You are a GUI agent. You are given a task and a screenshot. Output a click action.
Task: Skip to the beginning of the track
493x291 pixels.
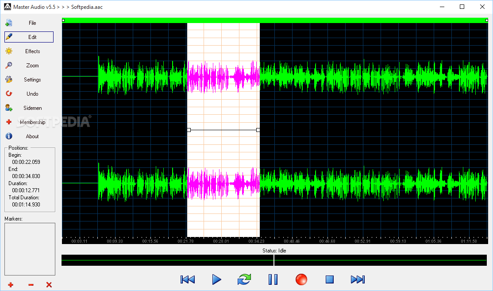(x=188, y=279)
